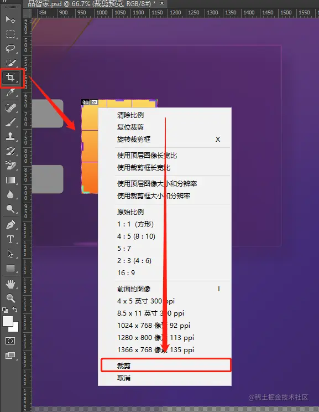Close the 品智家.psd document tab

coord(162,3)
